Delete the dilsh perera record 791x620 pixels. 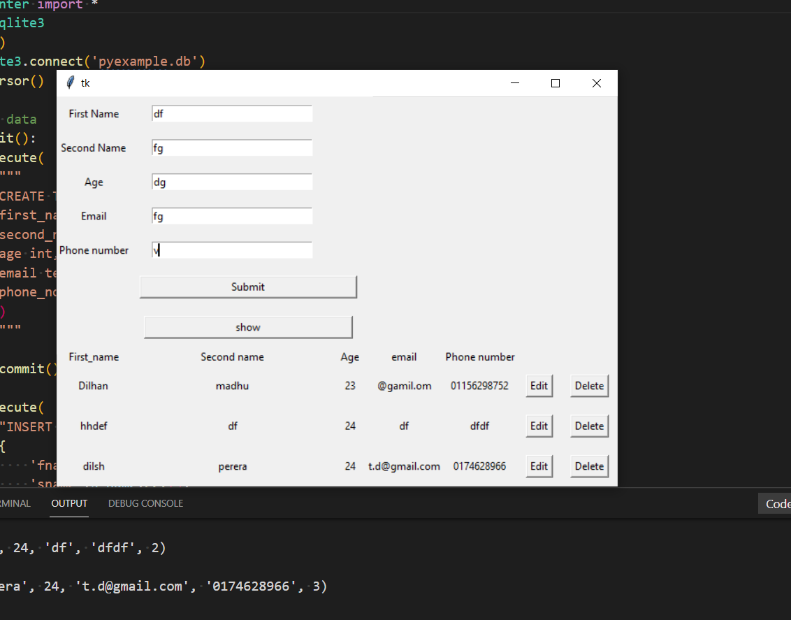point(589,467)
